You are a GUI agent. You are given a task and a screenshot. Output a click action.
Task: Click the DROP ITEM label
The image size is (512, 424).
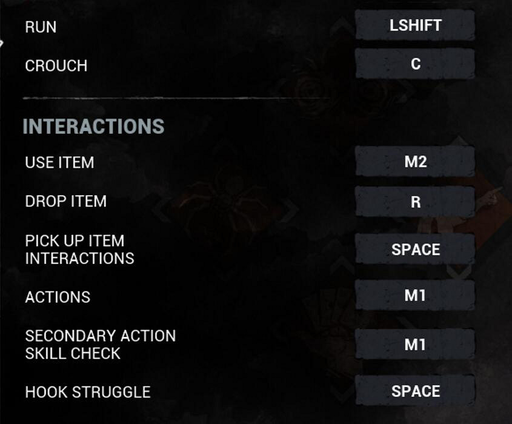65,202
